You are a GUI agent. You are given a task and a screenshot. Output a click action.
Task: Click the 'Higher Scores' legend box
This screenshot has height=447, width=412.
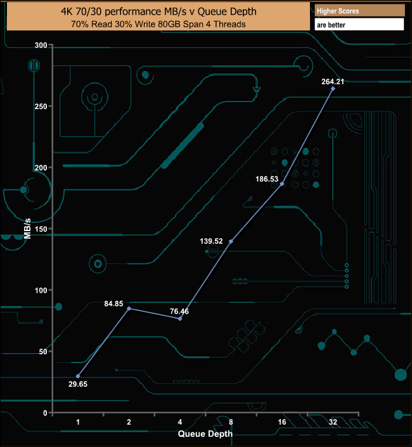tap(359, 11)
